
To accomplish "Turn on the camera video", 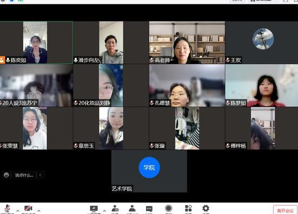I will click(28, 209).
